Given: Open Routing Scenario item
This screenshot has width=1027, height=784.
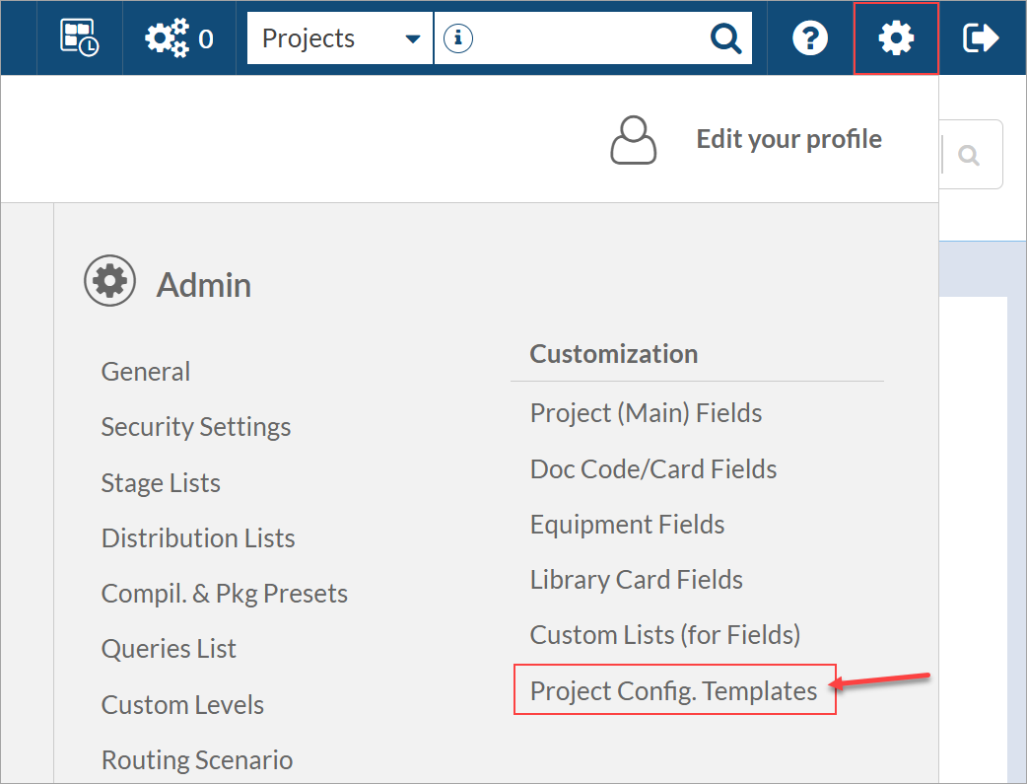Looking at the screenshot, I should [197, 760].
